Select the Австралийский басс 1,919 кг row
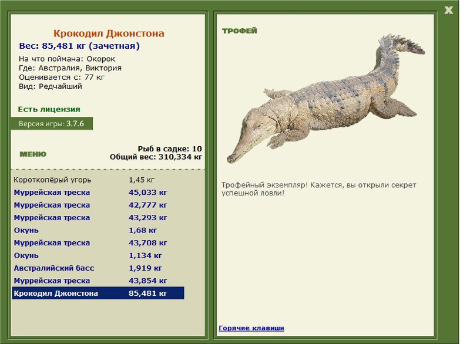 click(x=98, y=268)
